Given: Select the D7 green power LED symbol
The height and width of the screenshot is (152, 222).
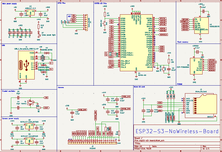Looking at the screenshot, I should point(38,33).
